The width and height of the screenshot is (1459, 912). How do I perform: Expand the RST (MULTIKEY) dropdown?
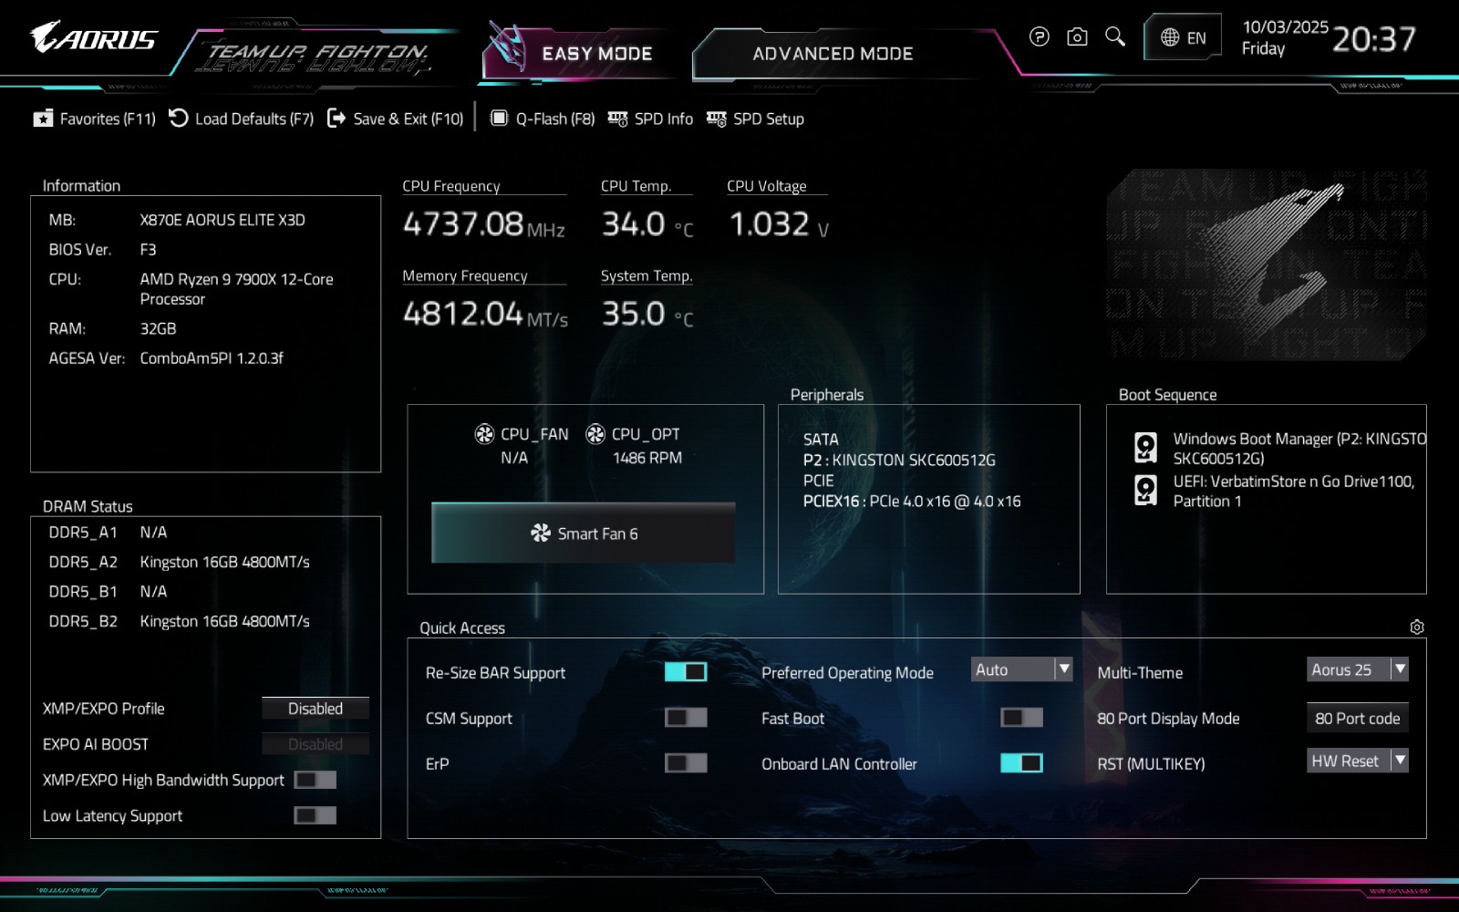point(1357,761)
